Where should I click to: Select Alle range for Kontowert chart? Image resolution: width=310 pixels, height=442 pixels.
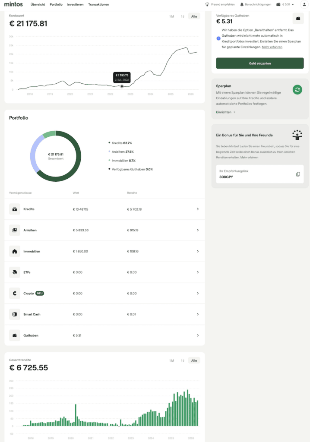(x=194, y=16)
